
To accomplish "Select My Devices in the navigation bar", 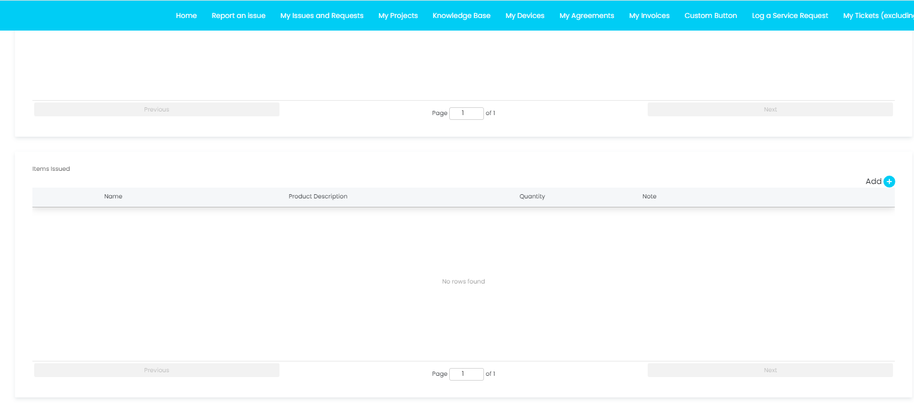I will click(x=525, y=16).
